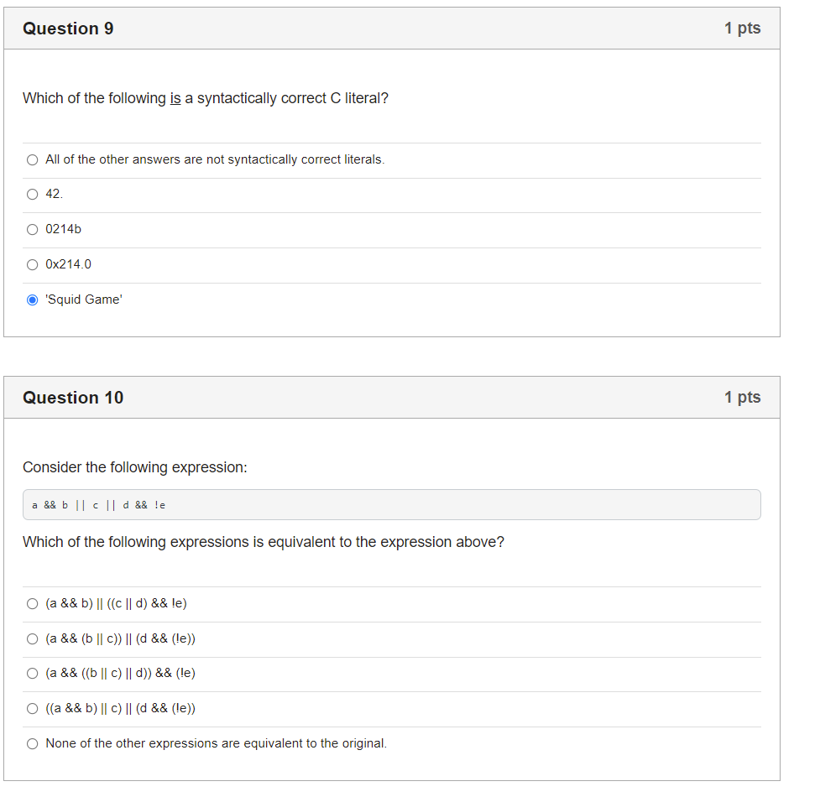The height and width of the screenshot is (797, 820).
Task: Click the '1 pts' label of Question 10
Action: [x=742, y=397]
